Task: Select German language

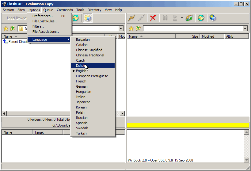Action: 93,86
